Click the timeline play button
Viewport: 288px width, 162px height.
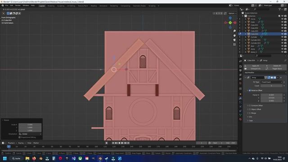coord(122,143)
